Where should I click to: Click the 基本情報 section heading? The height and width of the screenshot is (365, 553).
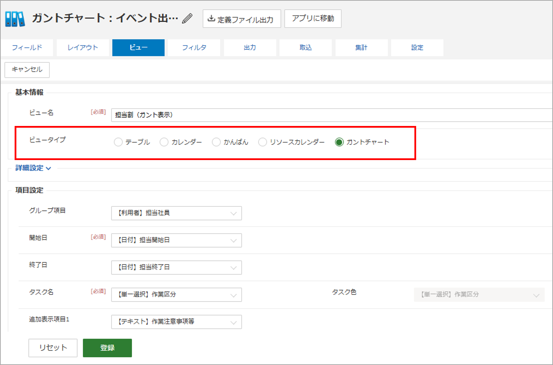29,92
